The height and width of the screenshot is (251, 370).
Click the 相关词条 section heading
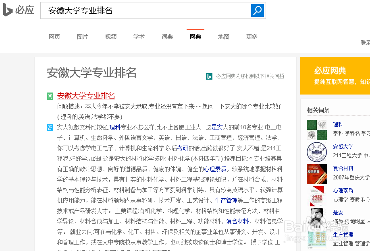coord(318,110)
